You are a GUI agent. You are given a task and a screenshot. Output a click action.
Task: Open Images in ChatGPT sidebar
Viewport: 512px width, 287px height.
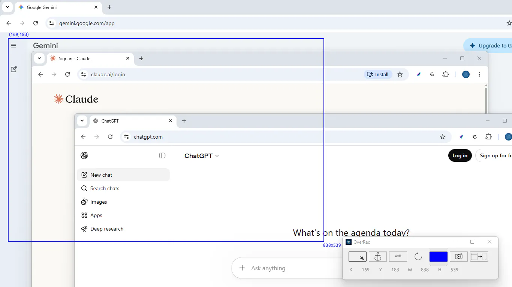click(123, 202)
